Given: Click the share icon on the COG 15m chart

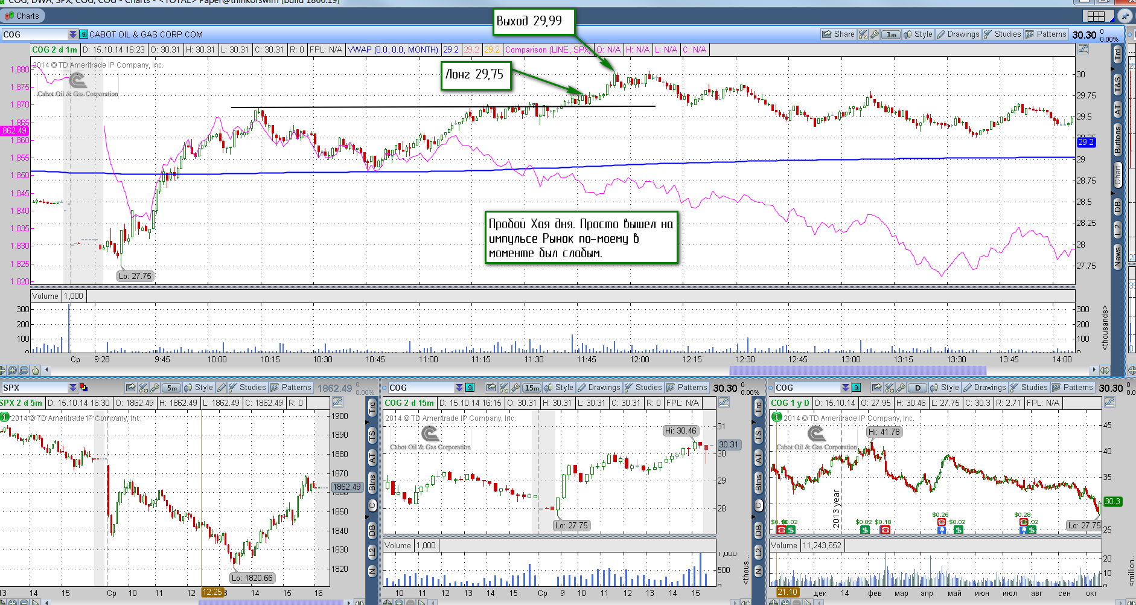Looking at the screenshot, I should click(491, 388).
